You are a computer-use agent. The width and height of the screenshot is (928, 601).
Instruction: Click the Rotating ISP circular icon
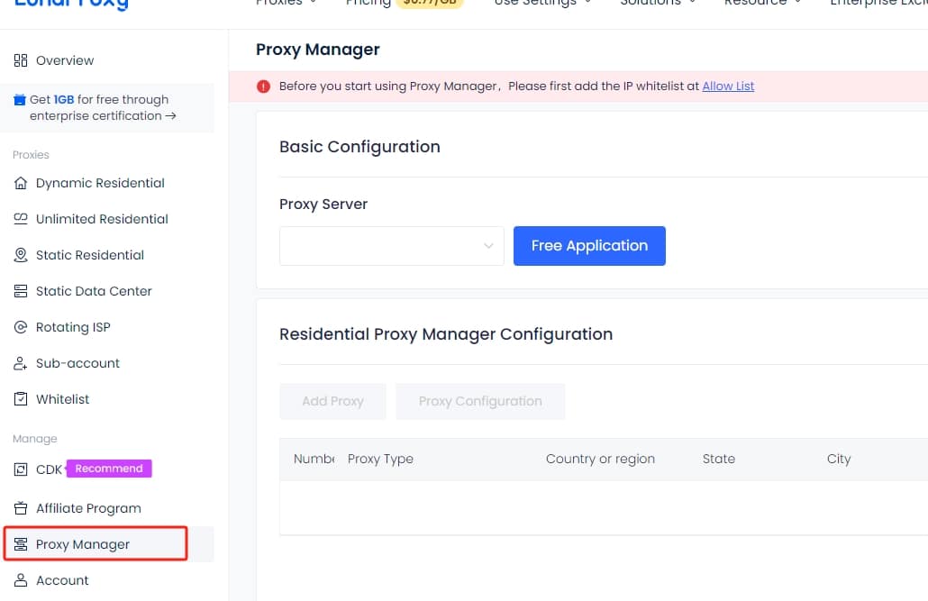coord(21,327)
